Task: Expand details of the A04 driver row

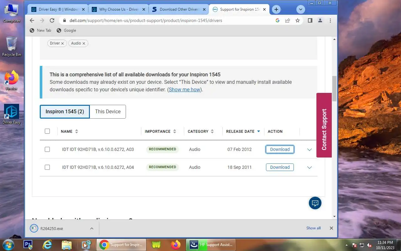Action: pos(310,168)
